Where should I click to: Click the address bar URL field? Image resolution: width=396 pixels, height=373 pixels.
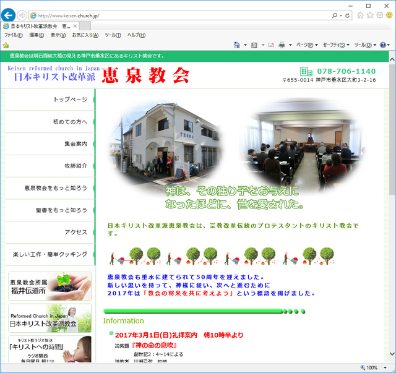pos(179,15)
